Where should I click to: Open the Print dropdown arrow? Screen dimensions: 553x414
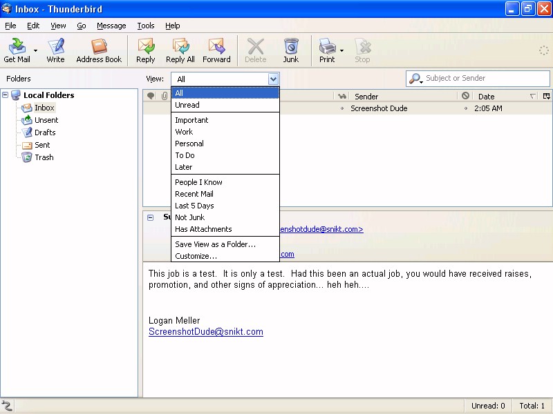click(x=341, y=50)
